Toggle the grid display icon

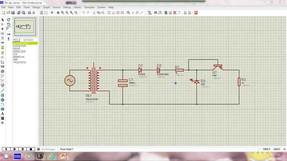pos(46,13)
